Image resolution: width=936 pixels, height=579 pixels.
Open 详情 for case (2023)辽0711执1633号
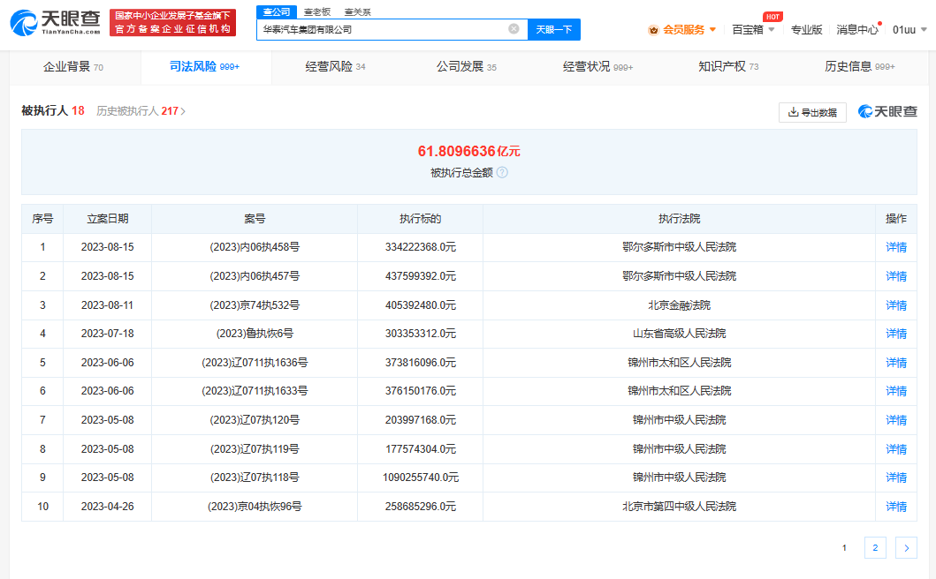point(896,391)
